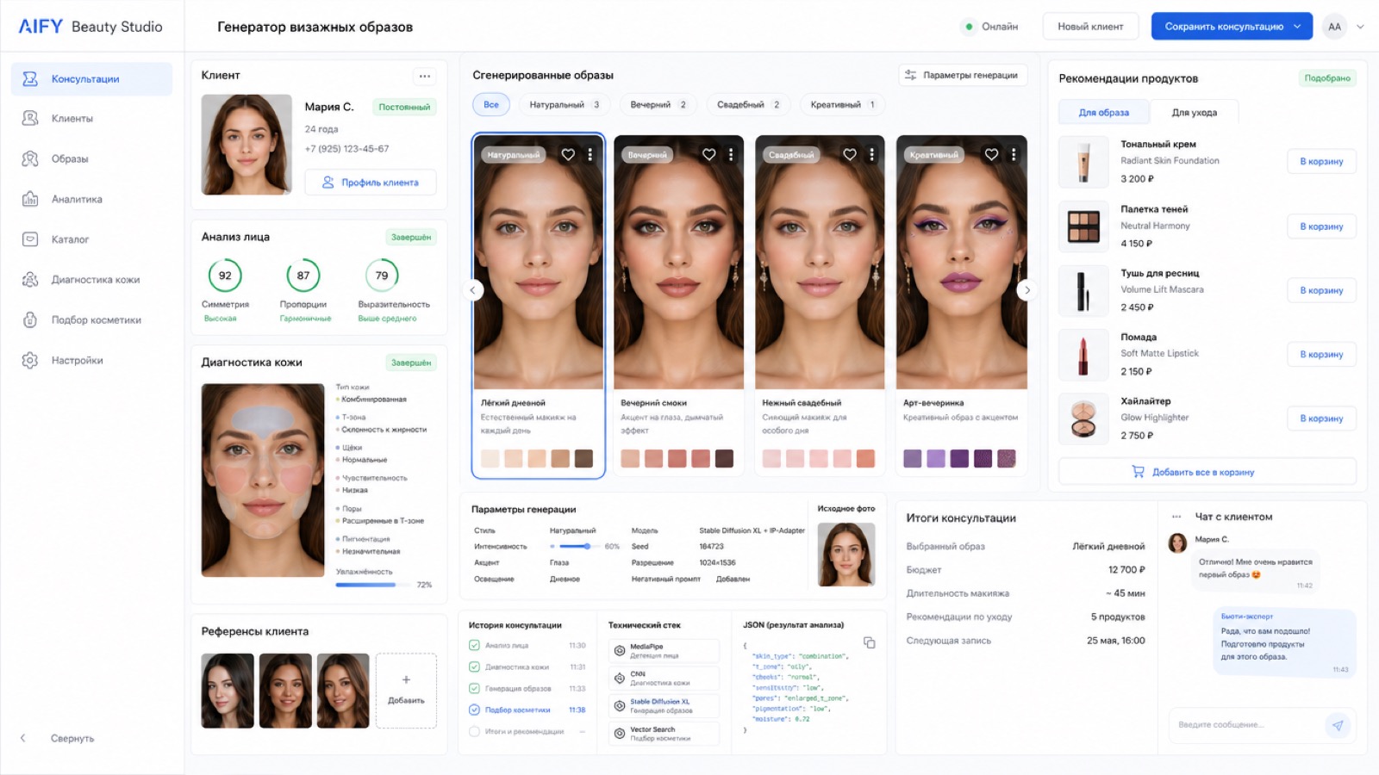Collapse the sidebar with Свернуть

[x=57, y=738]
